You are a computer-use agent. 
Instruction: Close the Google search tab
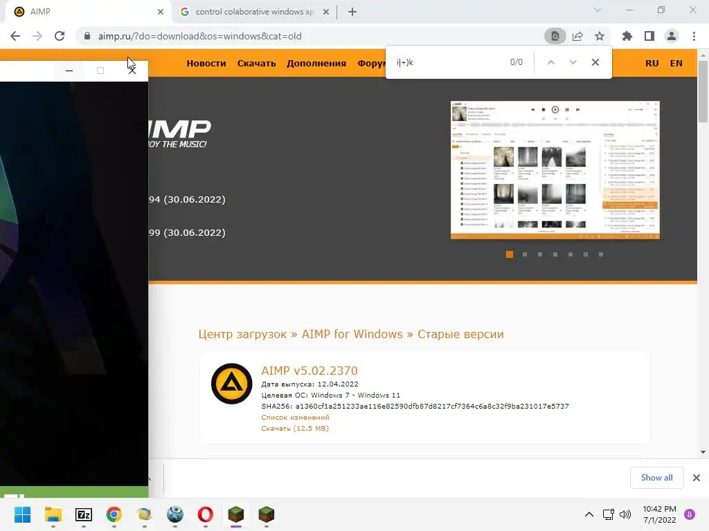326,12
